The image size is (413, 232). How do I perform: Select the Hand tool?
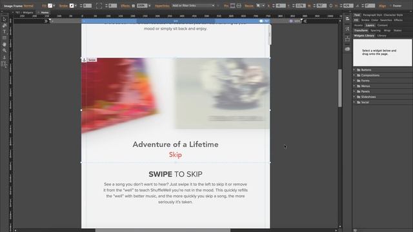pos(5,44)
